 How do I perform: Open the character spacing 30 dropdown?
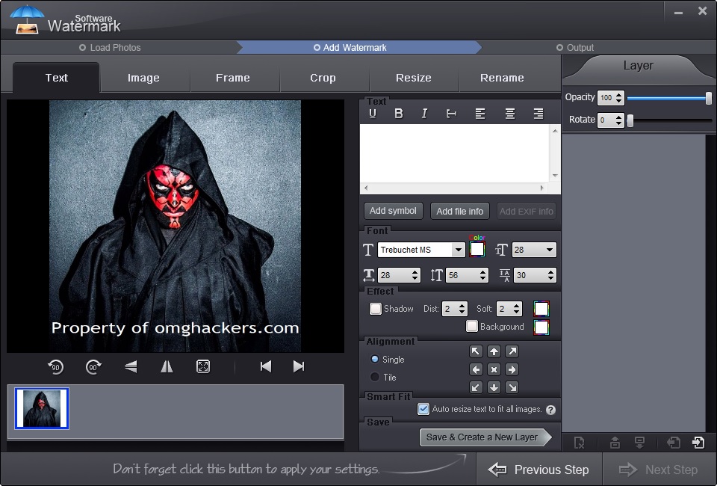point(550,275)
